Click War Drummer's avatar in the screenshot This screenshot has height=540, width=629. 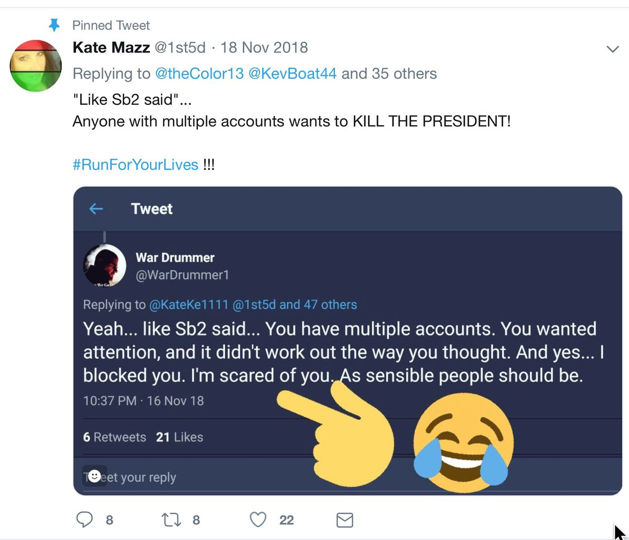[x=105, y=265]
